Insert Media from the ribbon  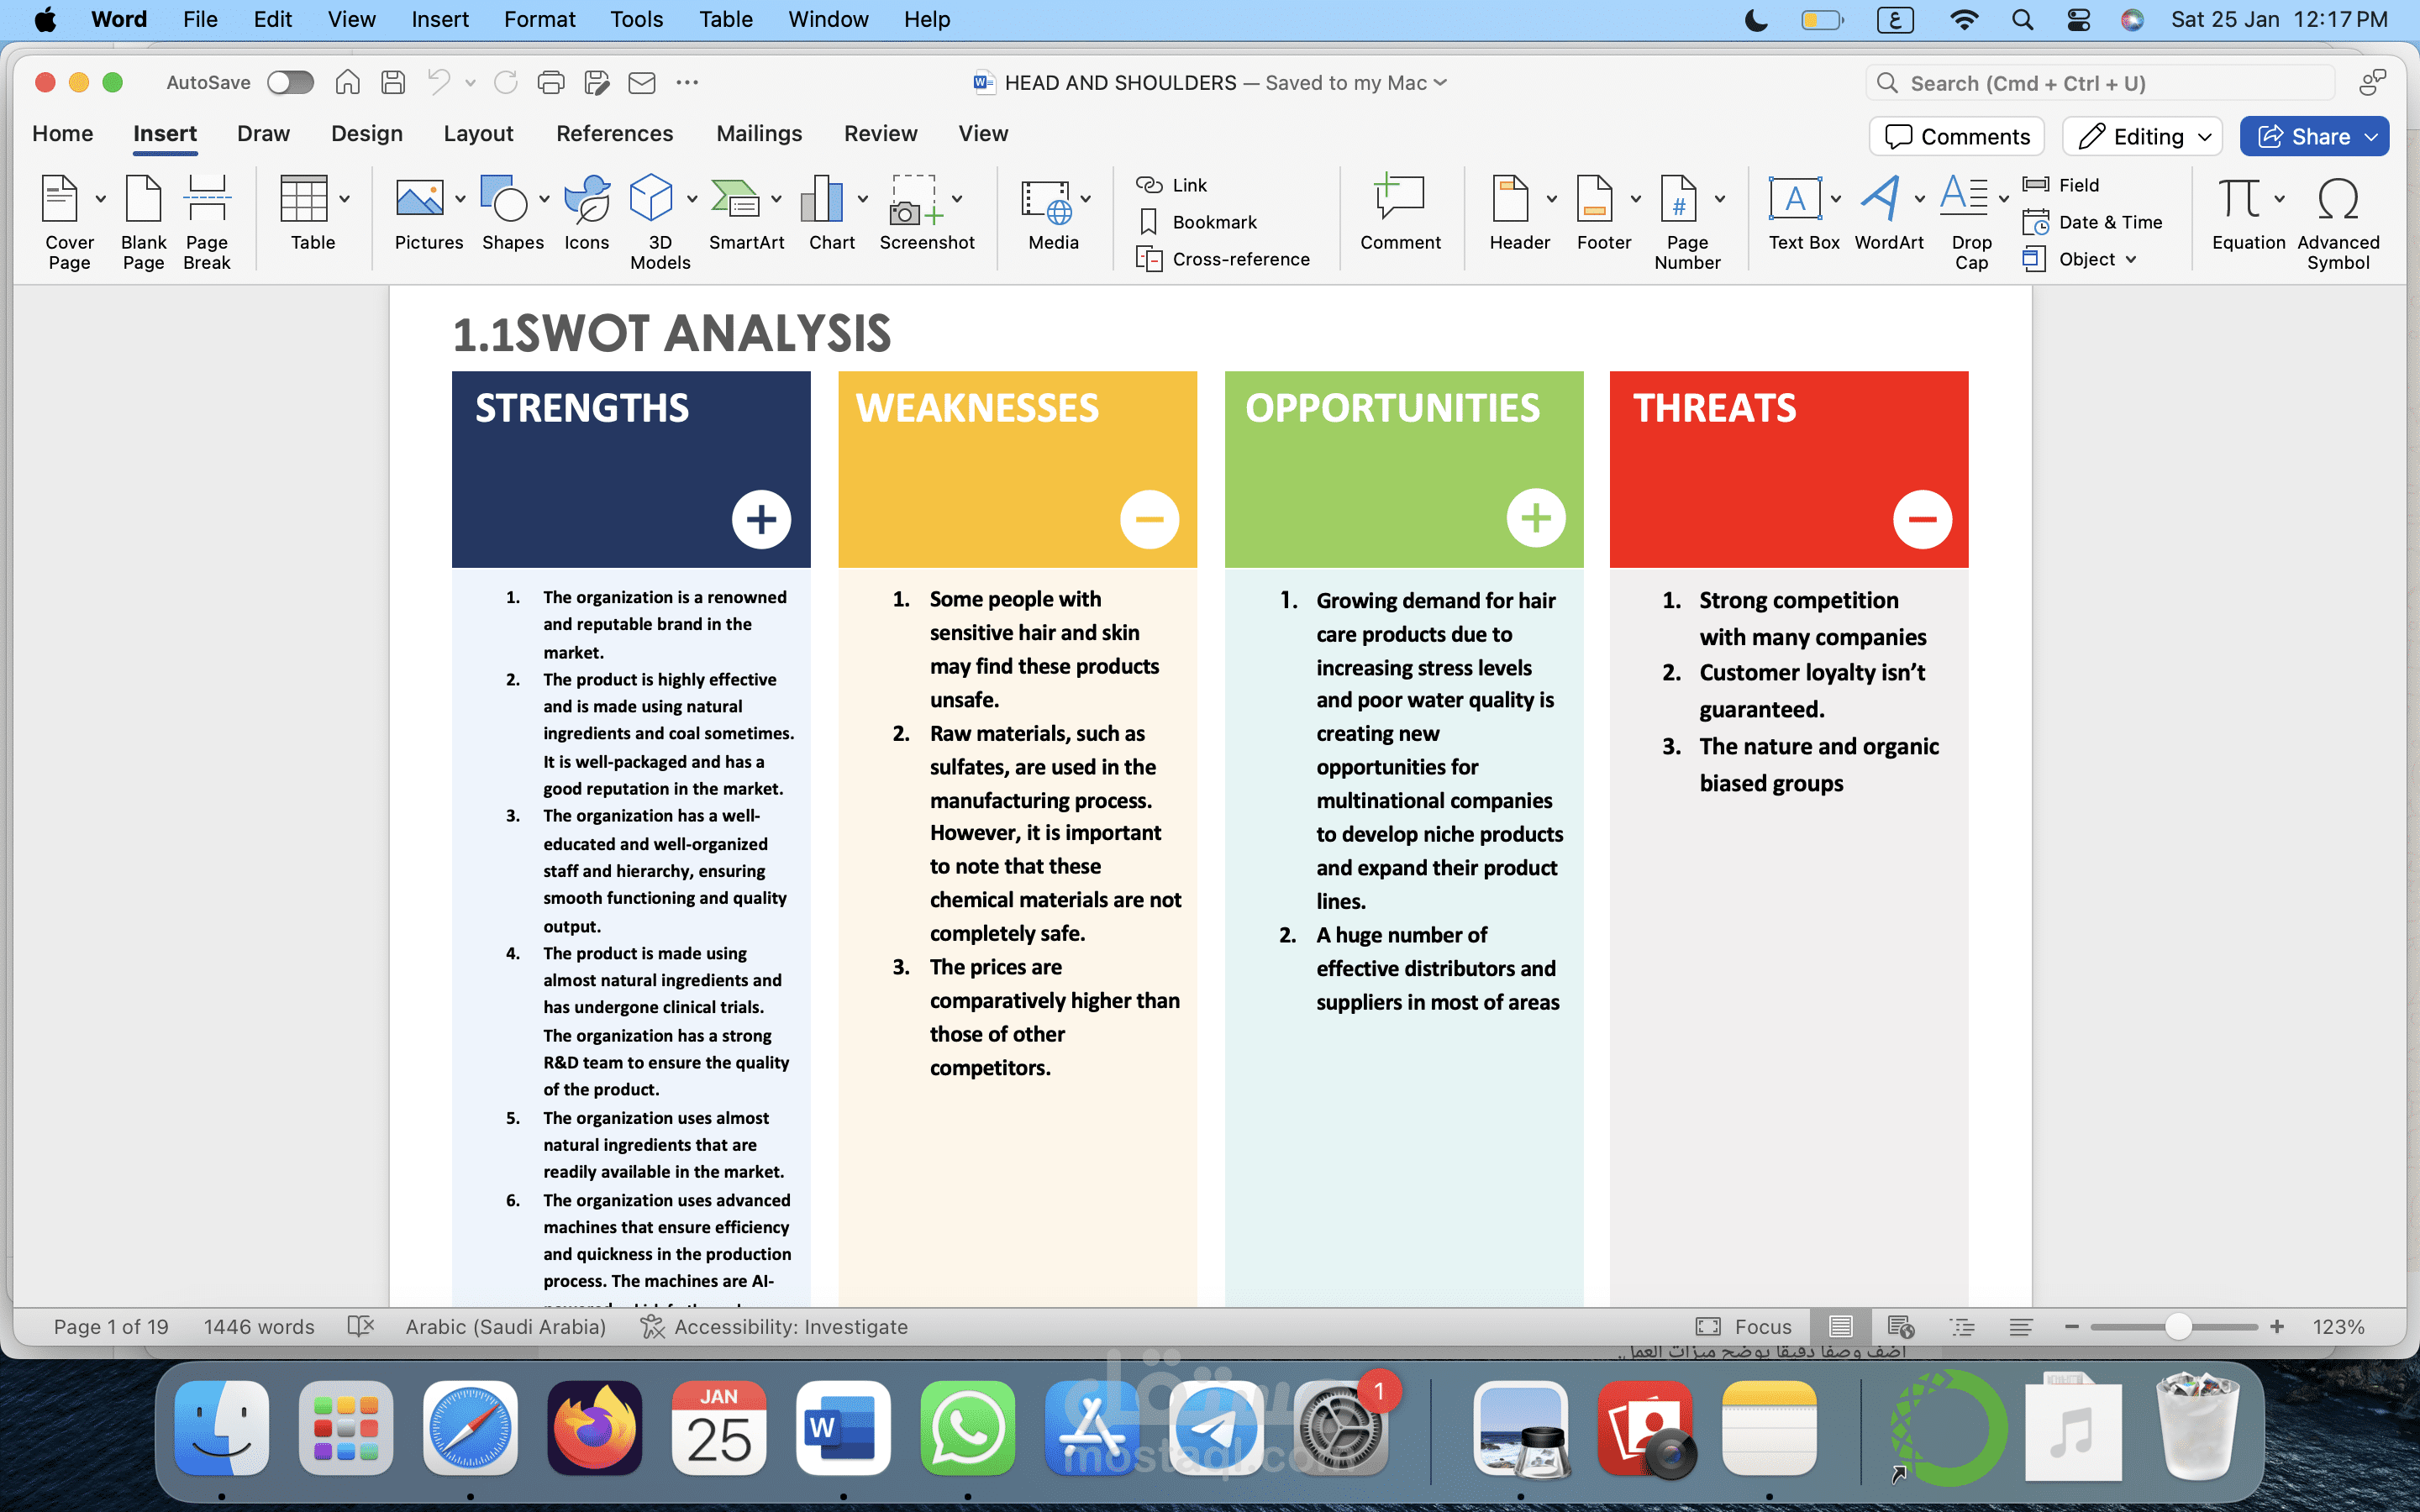pos(1053,212)
